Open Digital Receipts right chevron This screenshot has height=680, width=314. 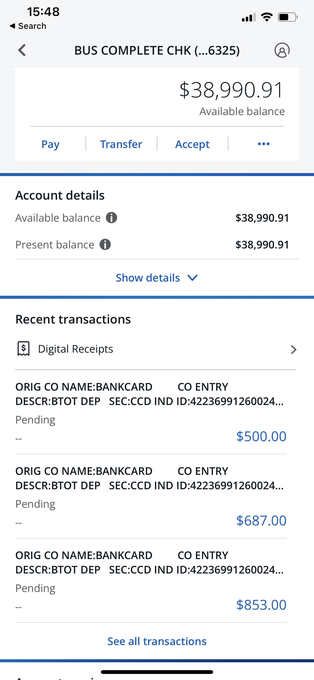tap(294, 349)
